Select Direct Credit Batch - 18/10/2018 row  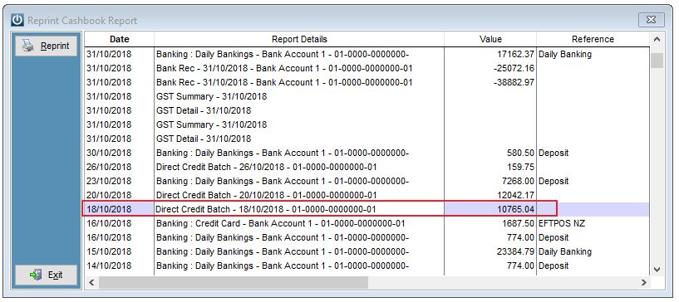(x=367, y=209)
